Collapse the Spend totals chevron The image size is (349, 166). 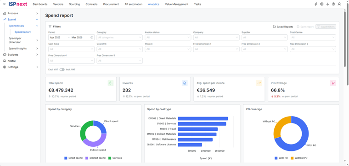coord(37,26)
